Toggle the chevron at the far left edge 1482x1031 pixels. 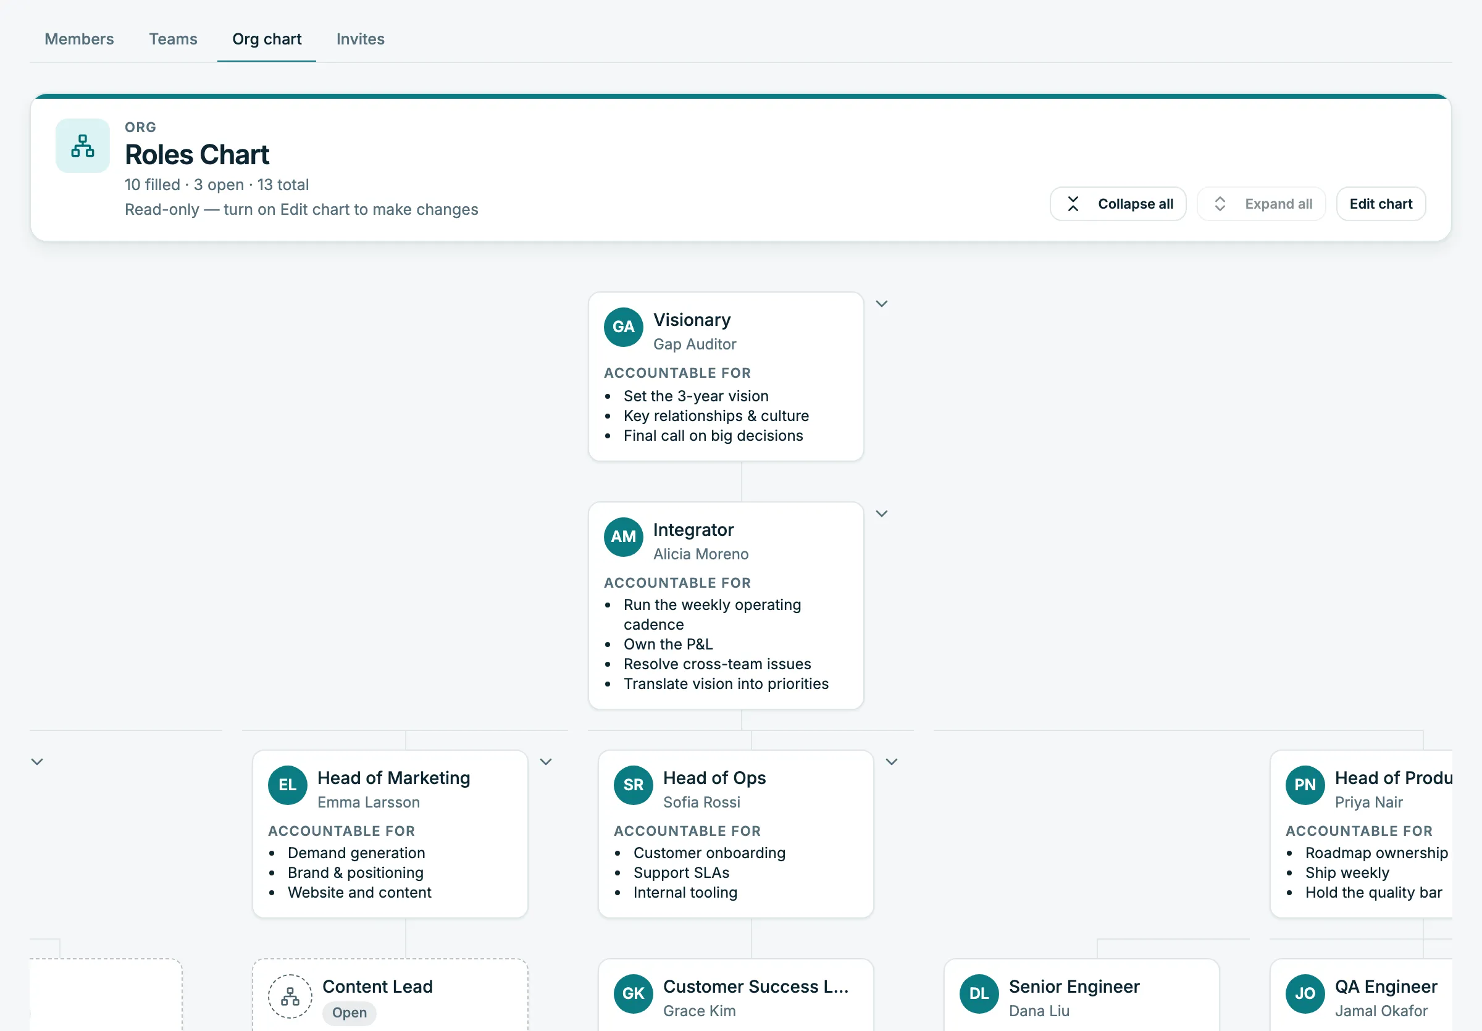(x=38, y=762)
